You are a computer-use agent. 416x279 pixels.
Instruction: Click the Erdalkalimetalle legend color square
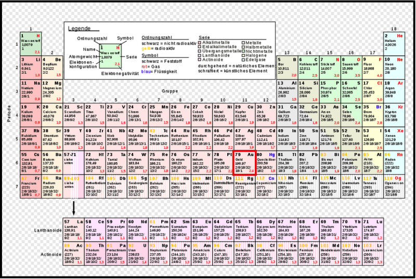(200, 47)
